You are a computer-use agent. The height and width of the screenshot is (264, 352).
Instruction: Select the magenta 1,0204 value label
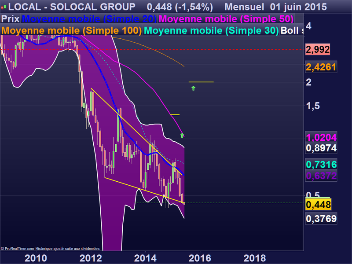click(x=321, y=137)
